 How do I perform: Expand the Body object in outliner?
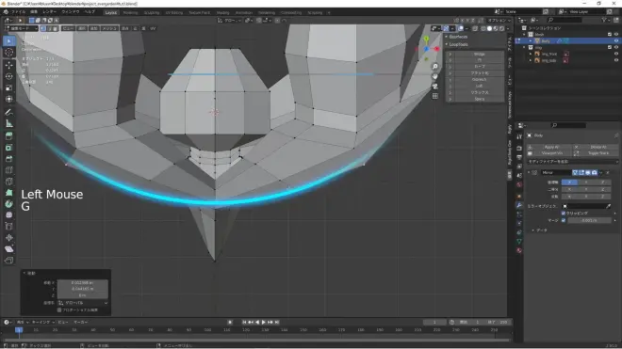[x=531, y=40]
